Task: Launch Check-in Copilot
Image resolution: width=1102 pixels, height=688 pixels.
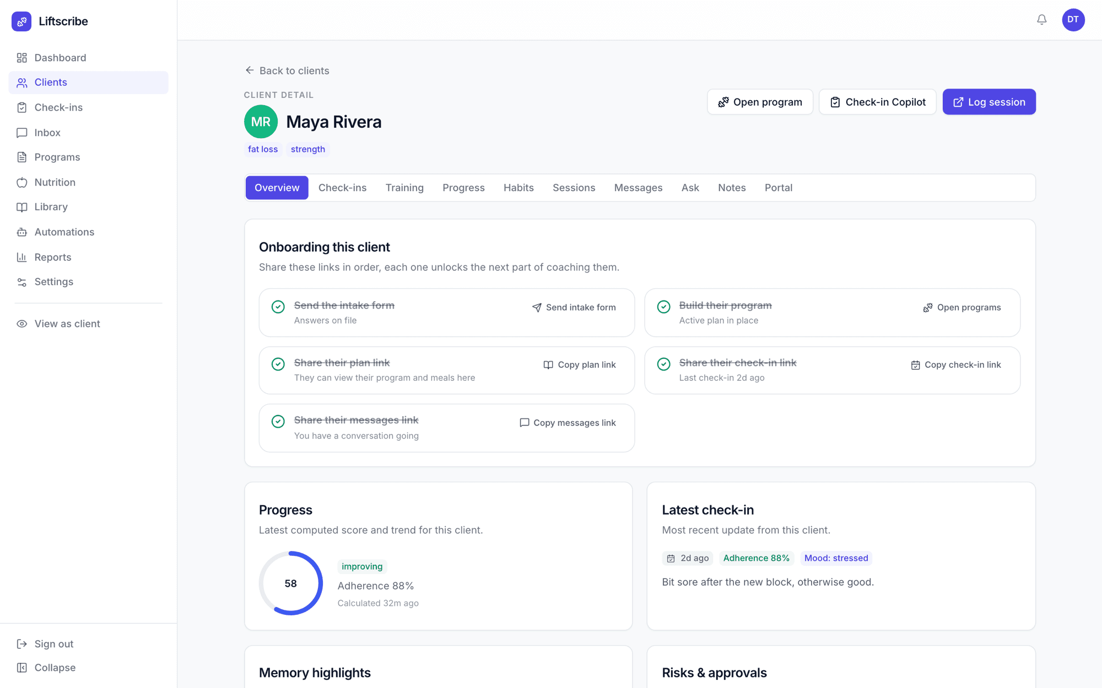Action: [878, 102]
